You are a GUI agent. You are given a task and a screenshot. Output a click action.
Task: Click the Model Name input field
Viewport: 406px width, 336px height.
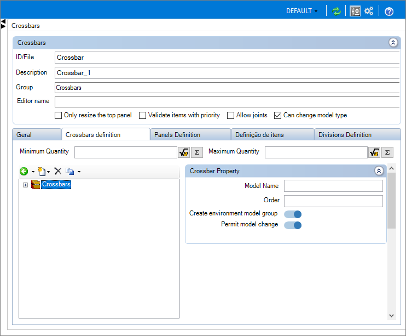tap(333, 186)
